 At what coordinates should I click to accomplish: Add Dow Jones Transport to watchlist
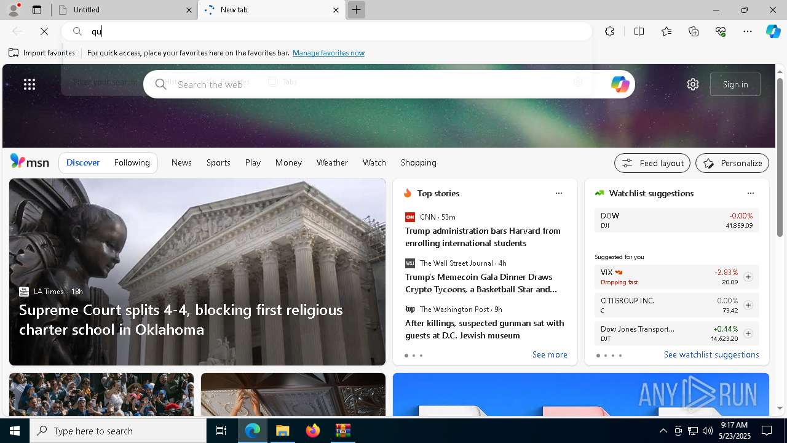[x=748, y=333]
